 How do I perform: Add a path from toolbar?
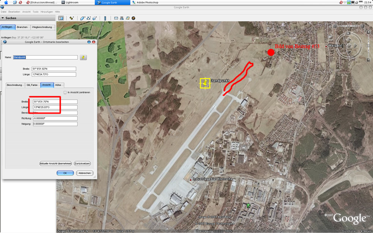coord(88,18)
